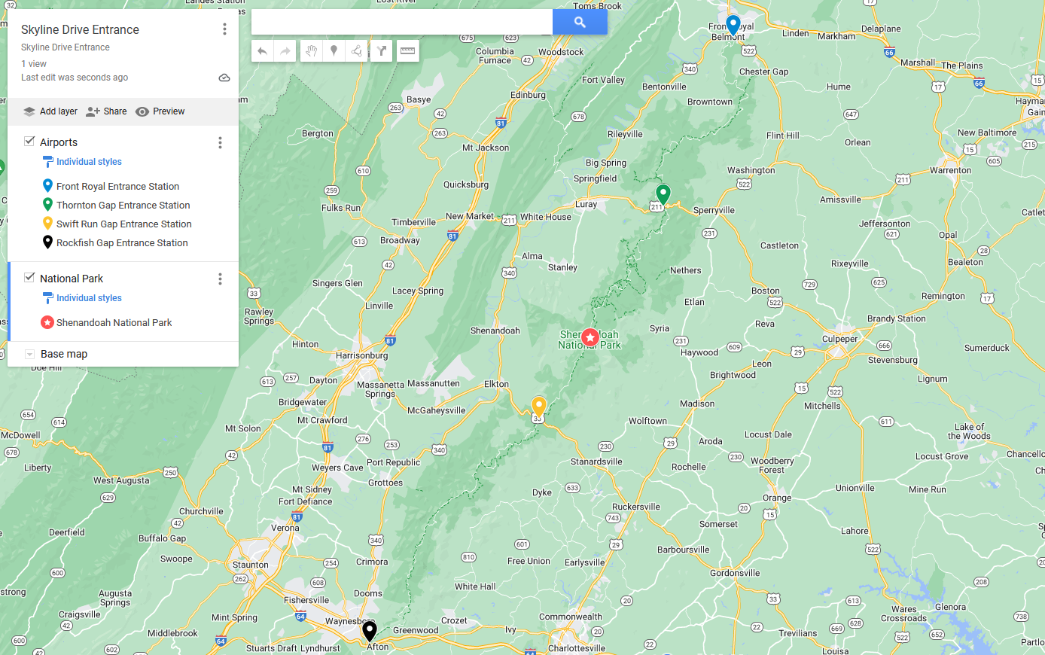
Task: Click paint roller icon under National Park layer
Action: click(x=47, y=298)
